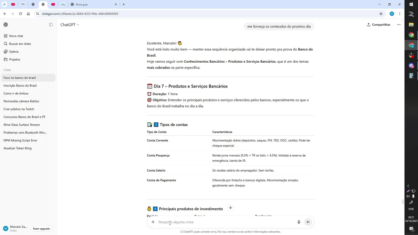Click the browser home icon

tap(28, 14)
